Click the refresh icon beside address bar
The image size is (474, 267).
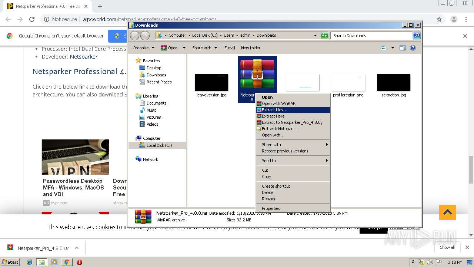[324, 36]
